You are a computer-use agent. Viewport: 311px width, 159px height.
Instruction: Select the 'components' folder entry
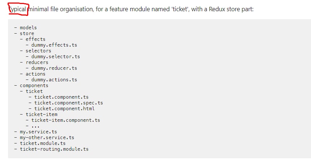[34, 86]
